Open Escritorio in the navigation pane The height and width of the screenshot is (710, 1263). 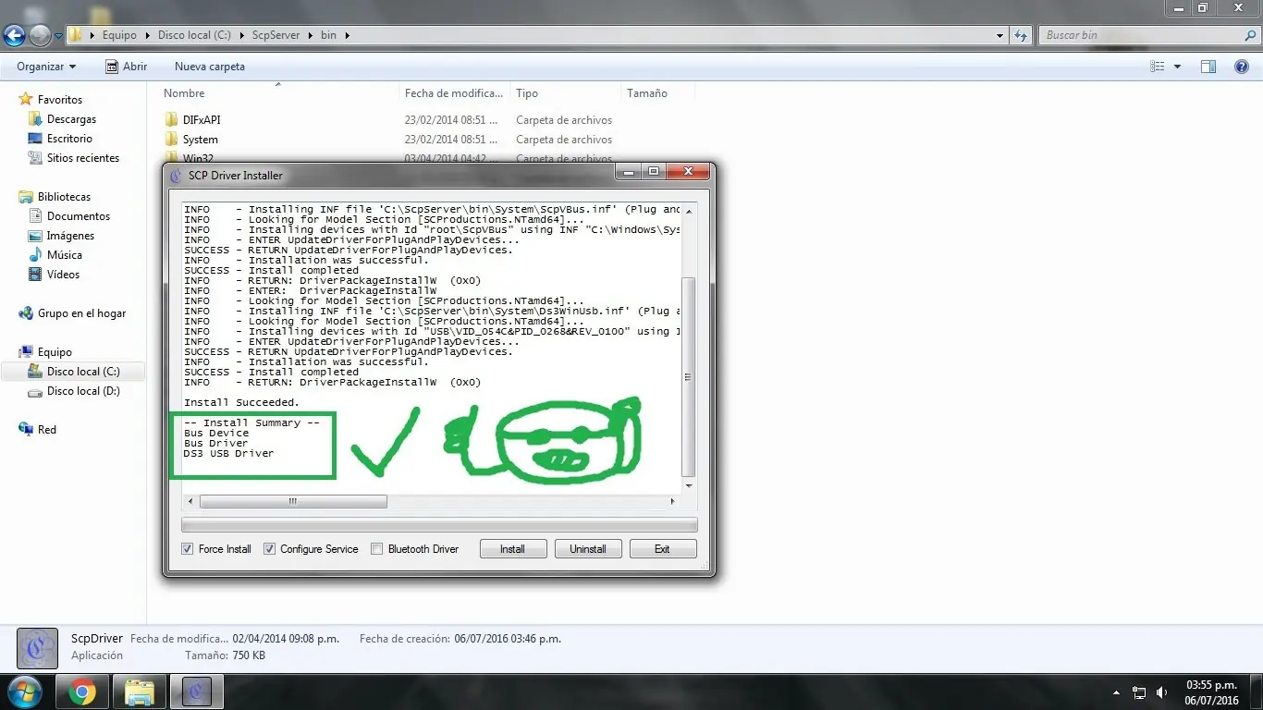tap(69, 139)
